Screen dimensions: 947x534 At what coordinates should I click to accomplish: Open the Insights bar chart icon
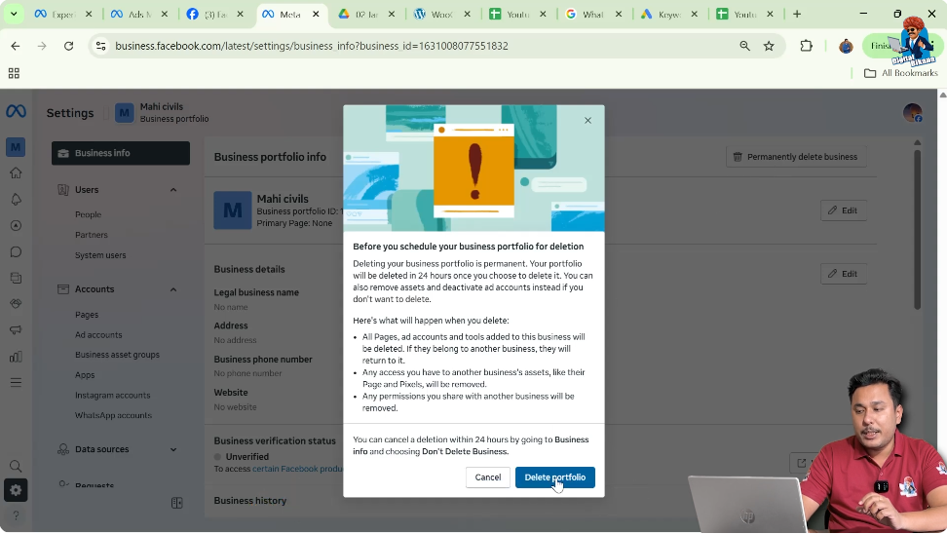point(16,357)
